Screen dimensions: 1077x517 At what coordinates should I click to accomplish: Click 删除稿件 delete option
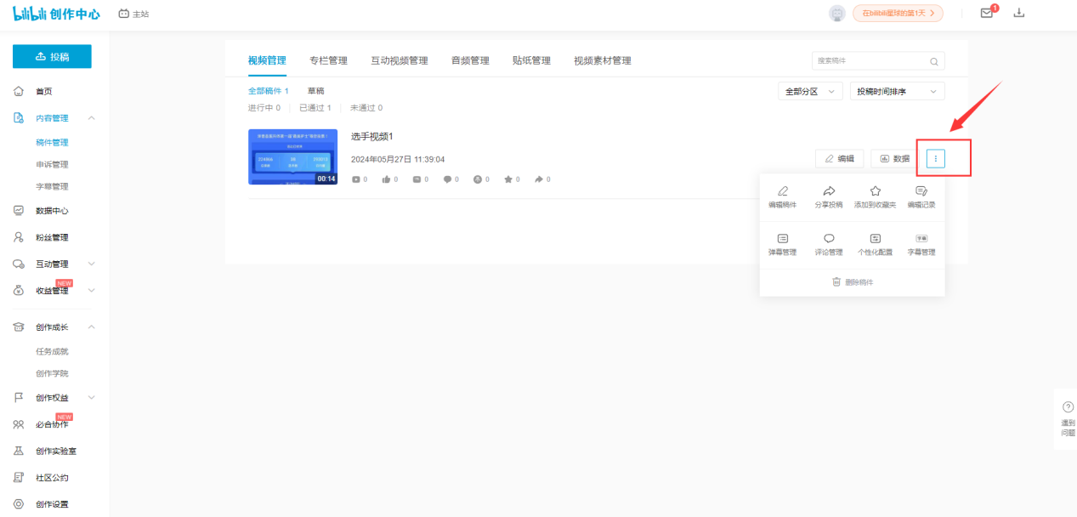click(852, 282)
